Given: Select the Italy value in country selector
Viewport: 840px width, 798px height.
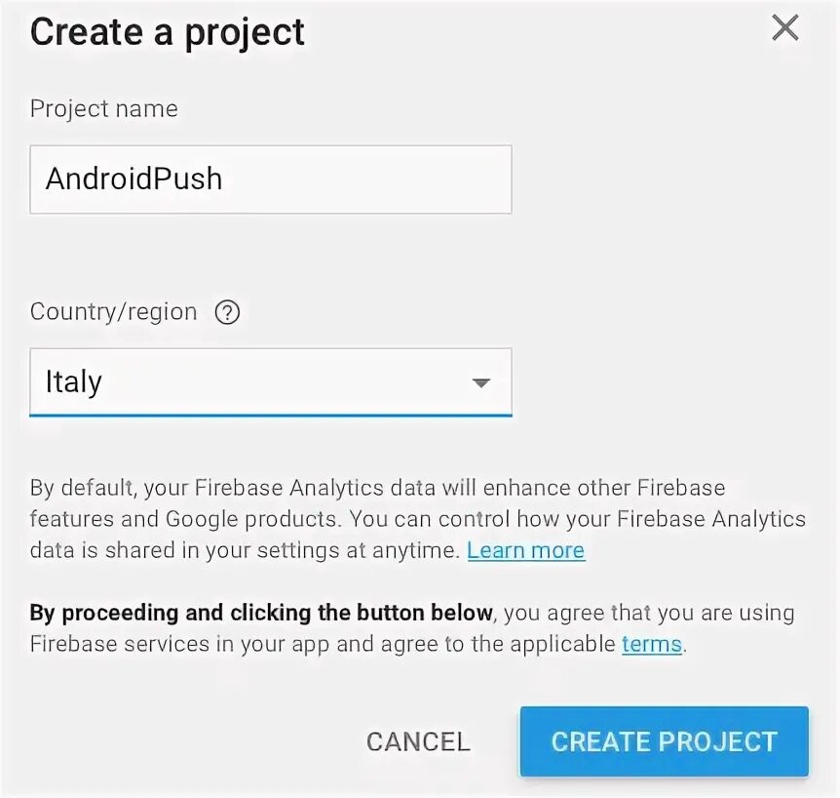Looking at the screenshot, I should click(x=74, y=382).
